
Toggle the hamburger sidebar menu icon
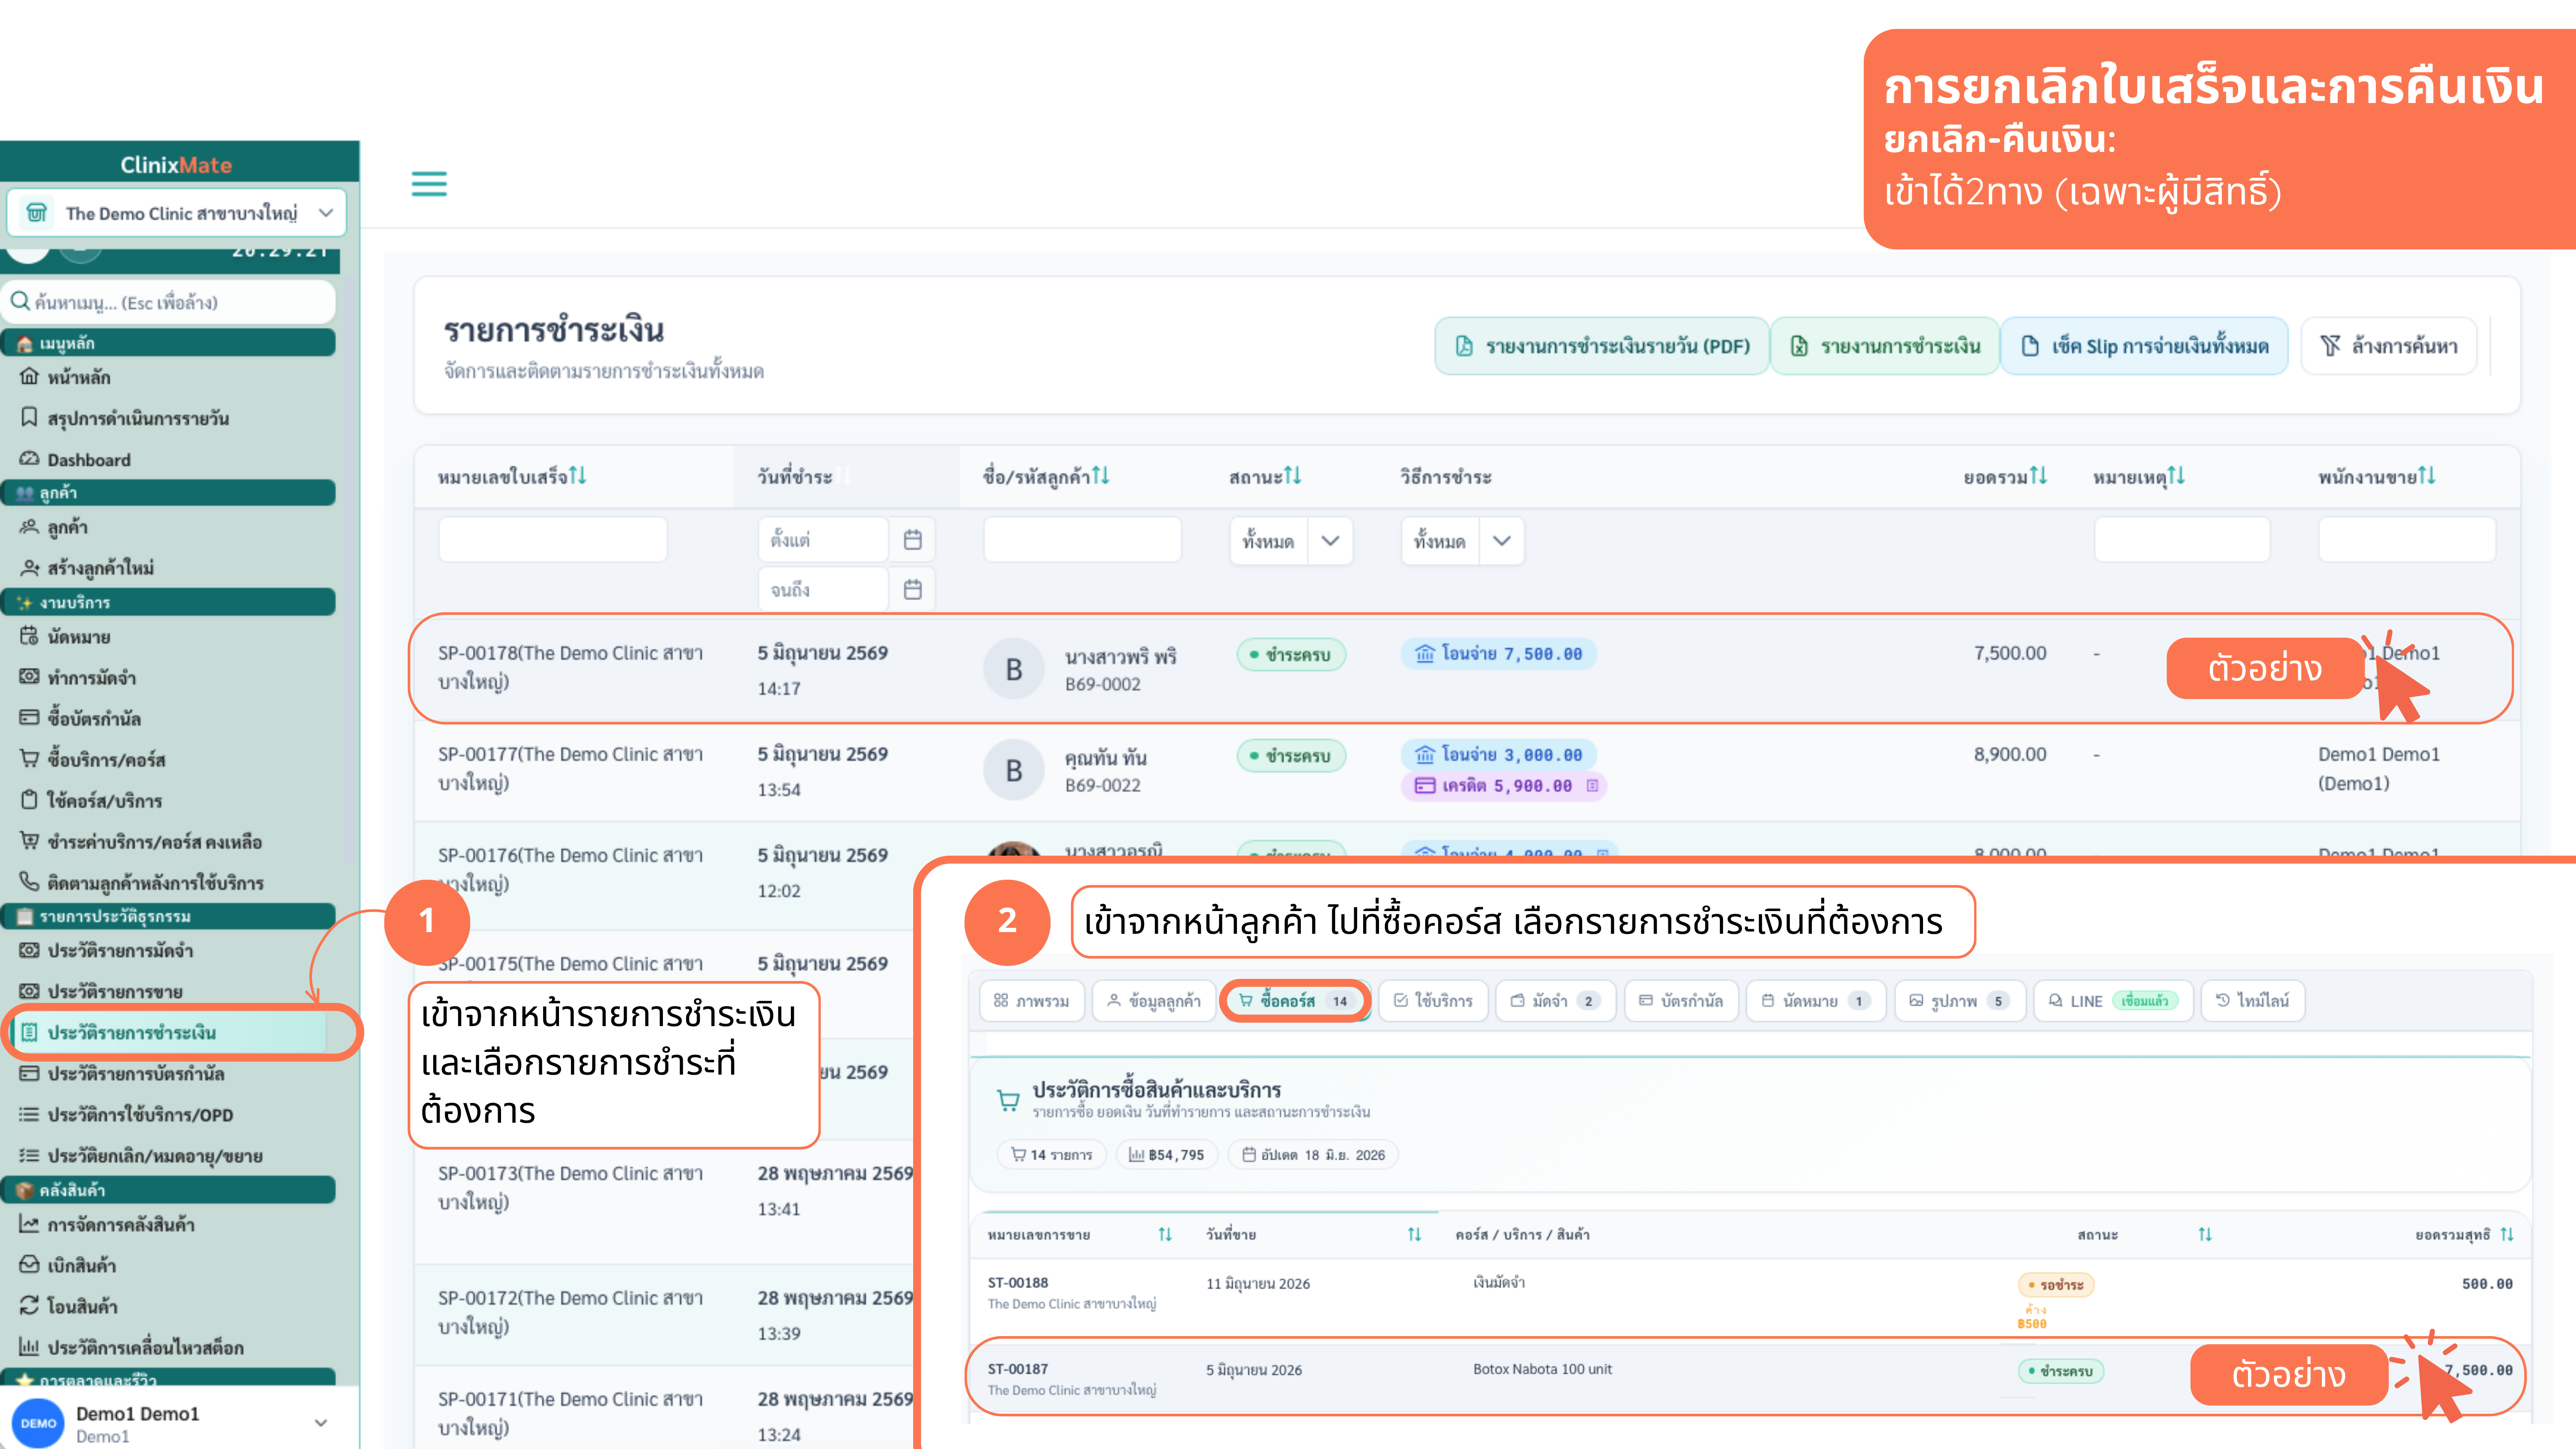(x=429, y=184)
